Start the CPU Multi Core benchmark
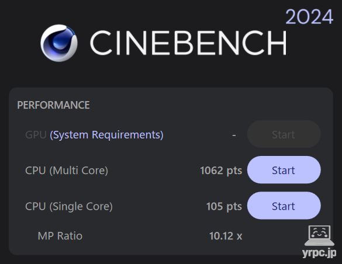The height and width of the screenshot is (264, 342). [x=284, y=170]
